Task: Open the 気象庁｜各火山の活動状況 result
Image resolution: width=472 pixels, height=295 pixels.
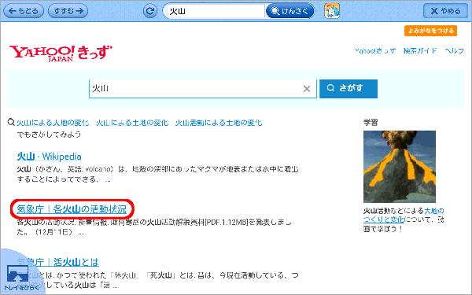Action: [x=72, y=209]
